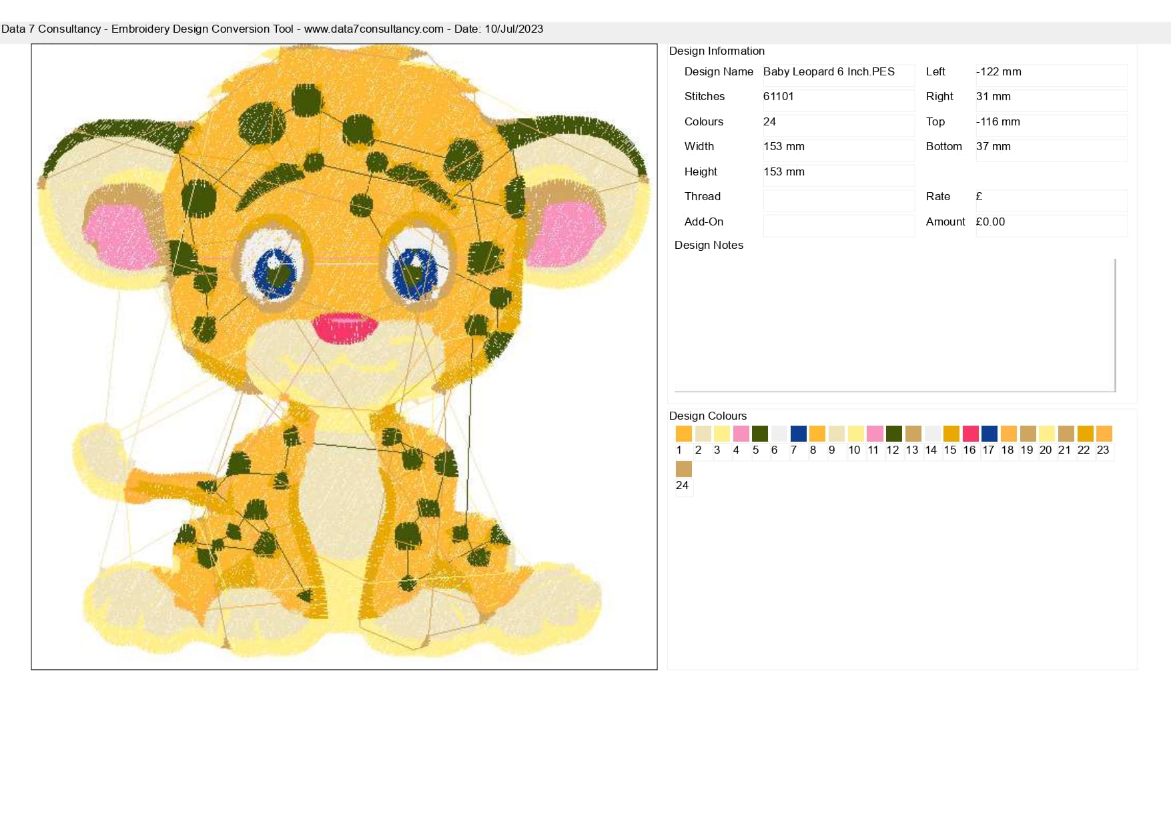Click the Amount label
1171x828 pixels.
[x=945, y=222]
